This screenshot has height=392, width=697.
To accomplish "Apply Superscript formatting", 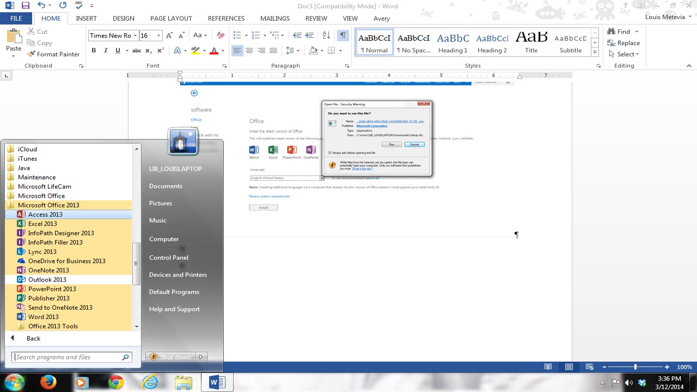I will [x=161, y=51].
